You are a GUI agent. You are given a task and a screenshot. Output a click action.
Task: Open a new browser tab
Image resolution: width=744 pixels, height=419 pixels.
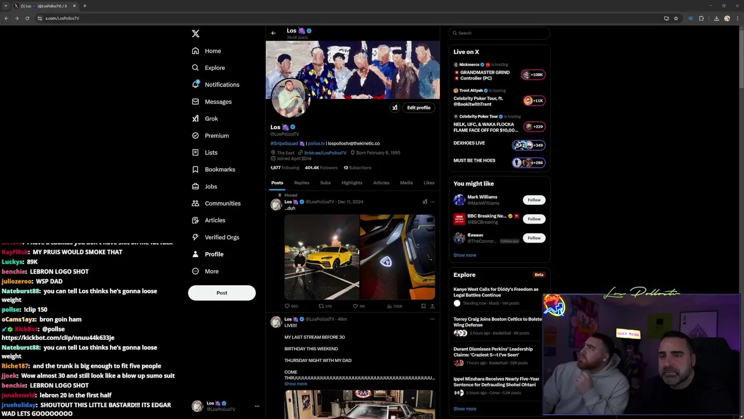84,6
